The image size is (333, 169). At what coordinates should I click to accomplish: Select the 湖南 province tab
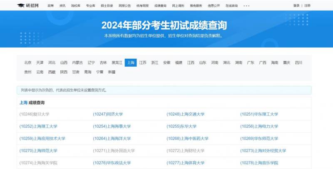pos(239,62)
